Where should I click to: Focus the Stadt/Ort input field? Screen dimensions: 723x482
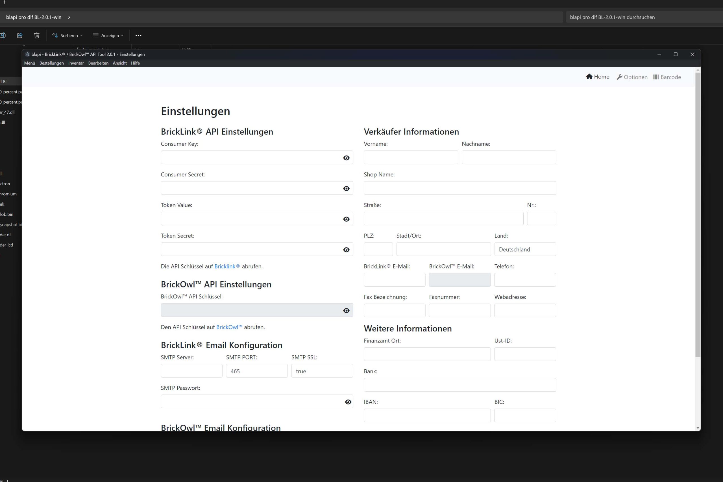(444, 249)
